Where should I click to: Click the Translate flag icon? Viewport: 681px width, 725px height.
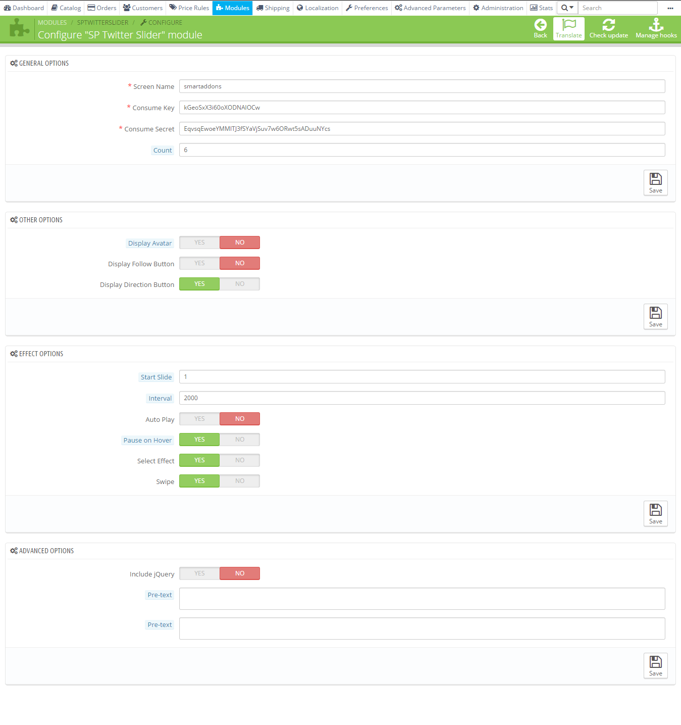pyautogui.click(x=569, y=25)
